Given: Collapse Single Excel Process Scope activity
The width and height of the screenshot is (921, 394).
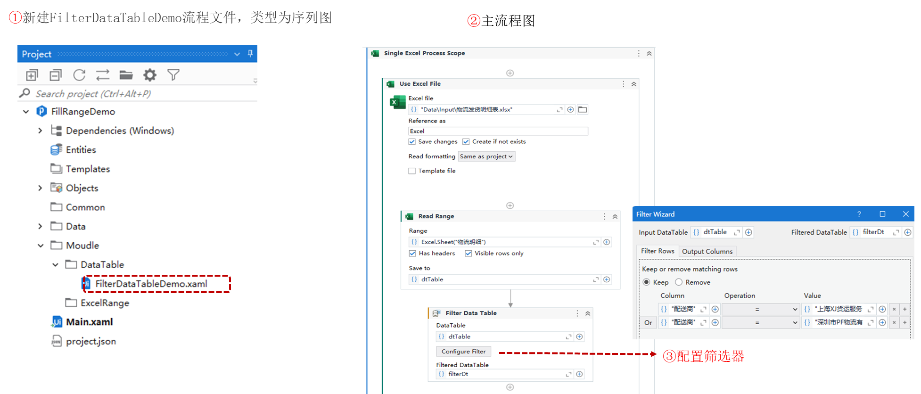Looking at the screenshot, I should coord(649,53).
